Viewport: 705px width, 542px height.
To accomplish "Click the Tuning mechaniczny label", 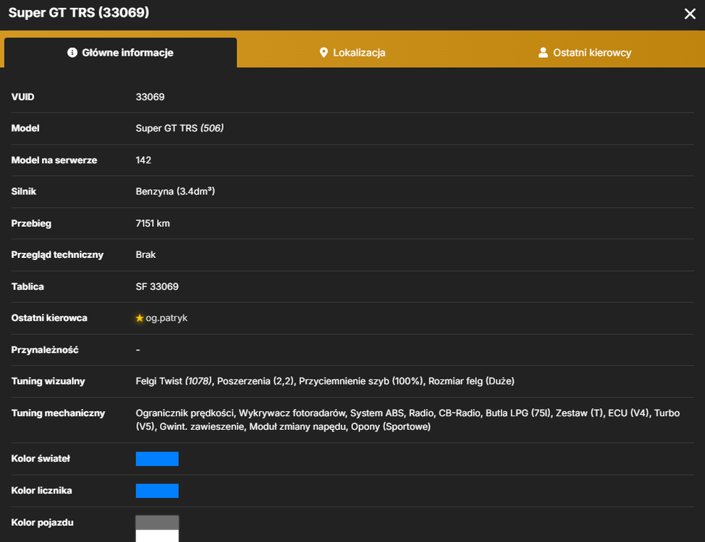I will [58, 413].
